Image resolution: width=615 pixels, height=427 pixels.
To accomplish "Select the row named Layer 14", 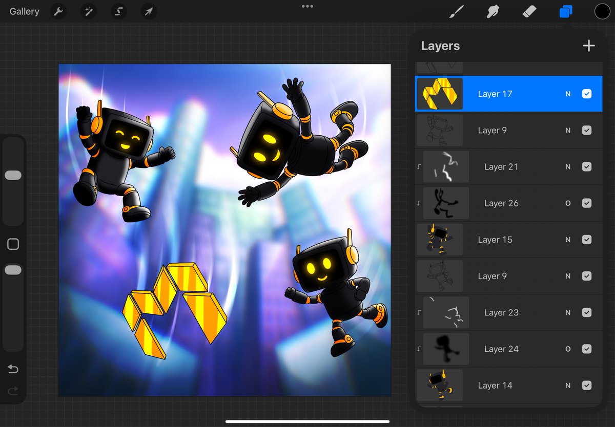I will pyautogui.click(x=508, y=386).
